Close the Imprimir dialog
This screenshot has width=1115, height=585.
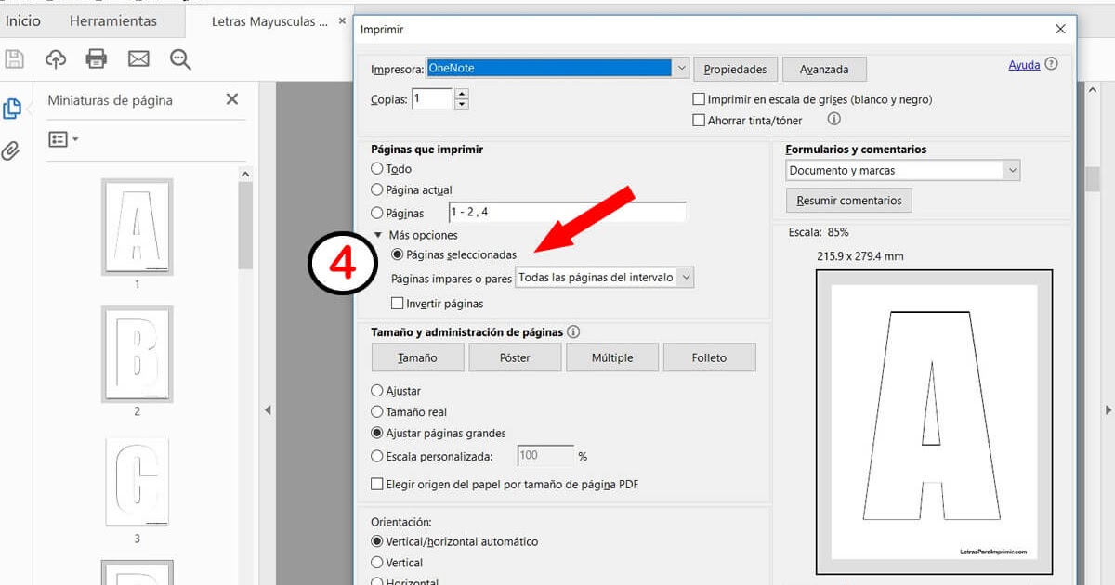pyautogui.click(x=1060, y=29)
